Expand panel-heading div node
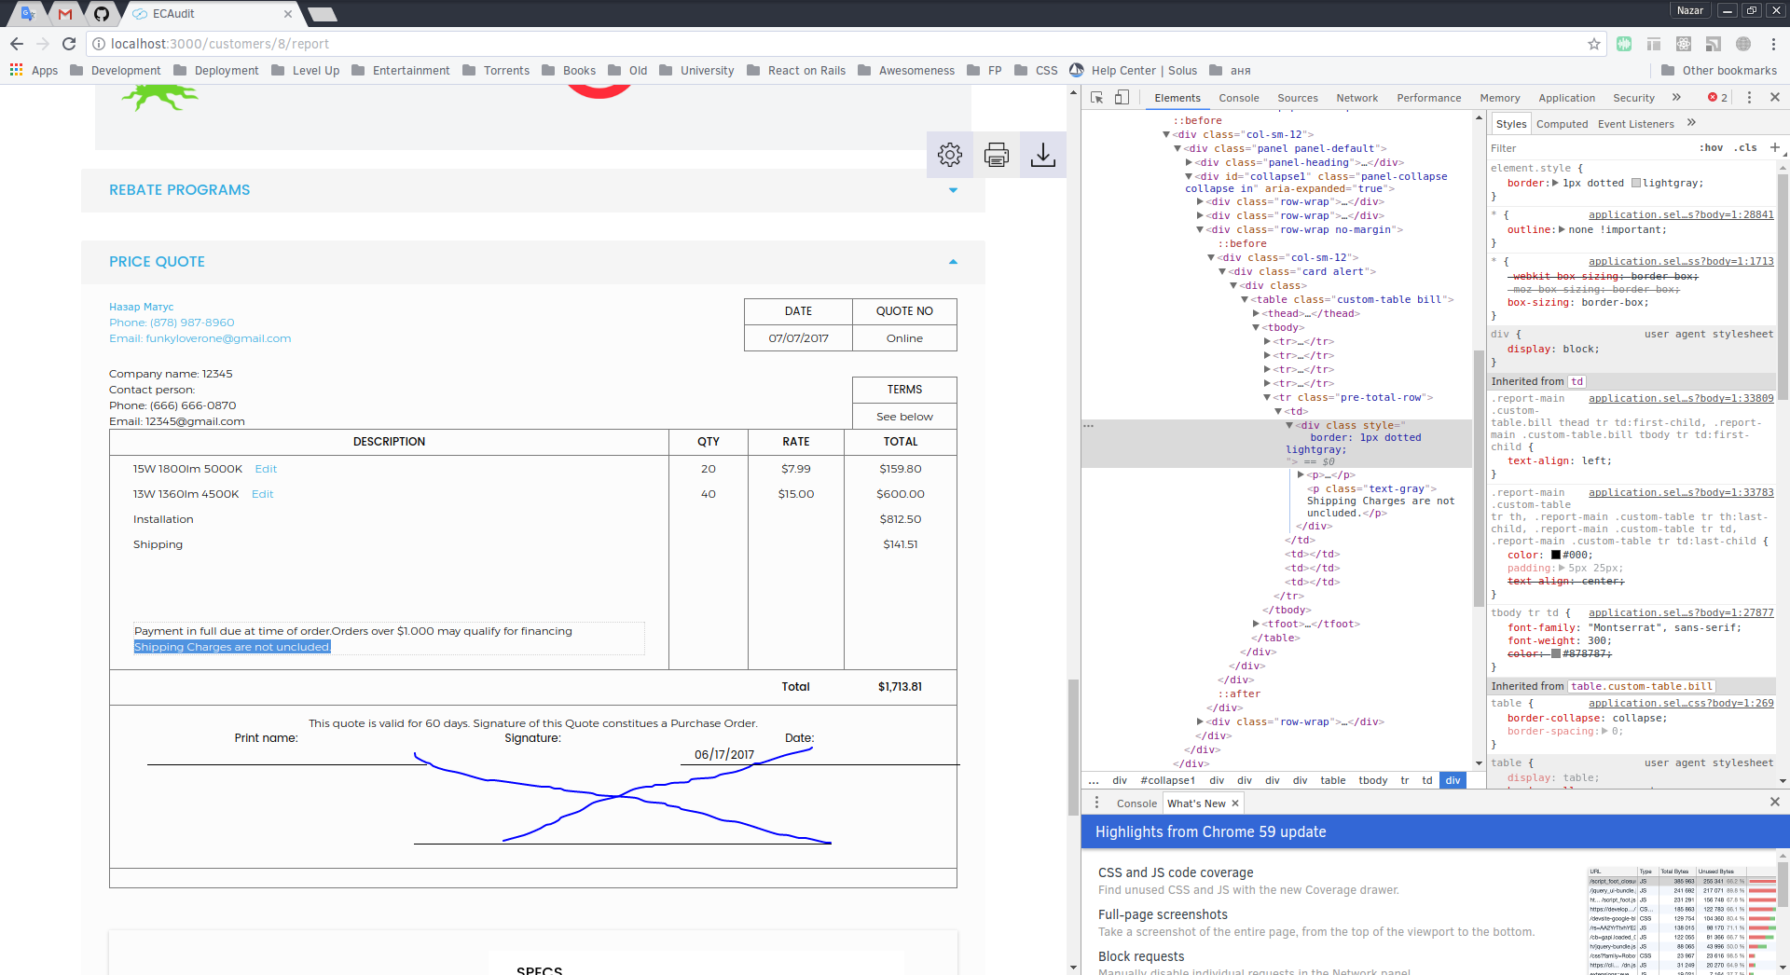Screen dimensions: 1790x975 click(x=1189, y=162)
